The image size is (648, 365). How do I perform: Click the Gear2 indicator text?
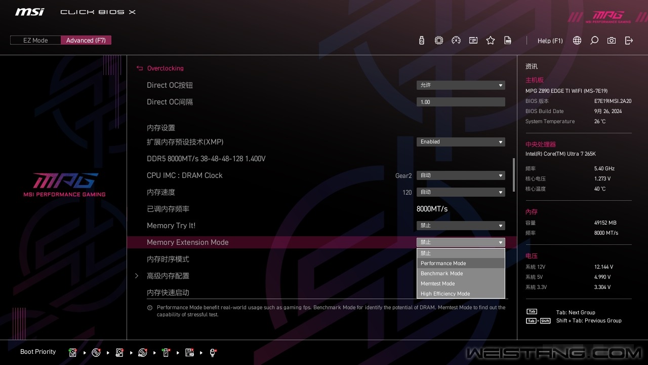coord(403,175)
